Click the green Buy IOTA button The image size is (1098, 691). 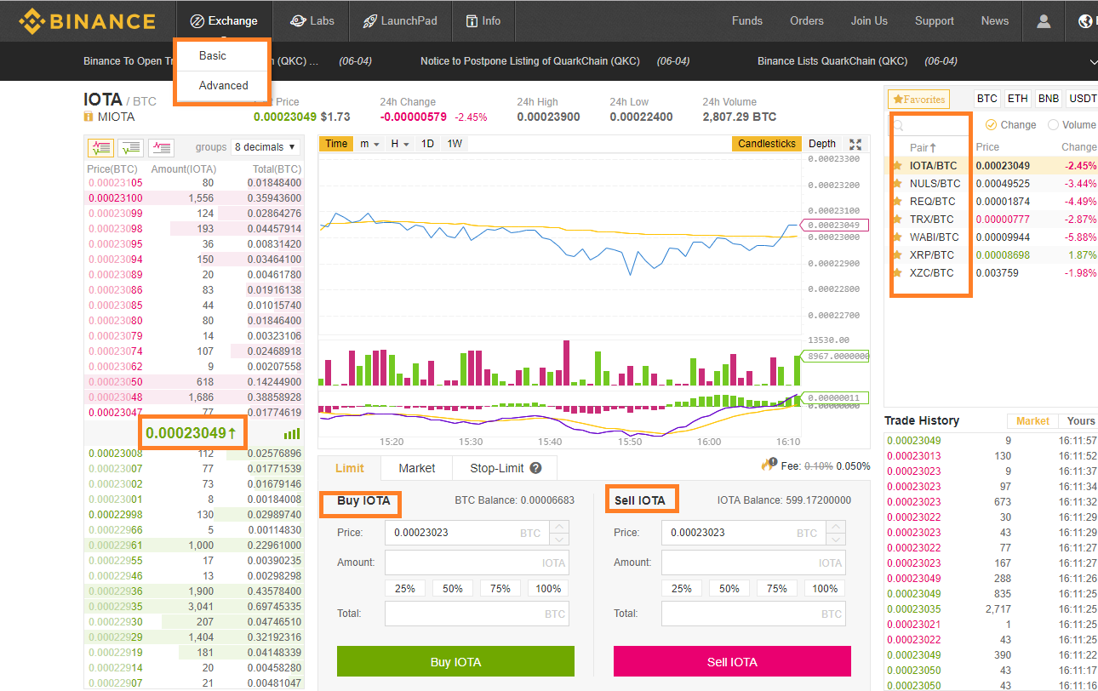[x=455, y=661]
